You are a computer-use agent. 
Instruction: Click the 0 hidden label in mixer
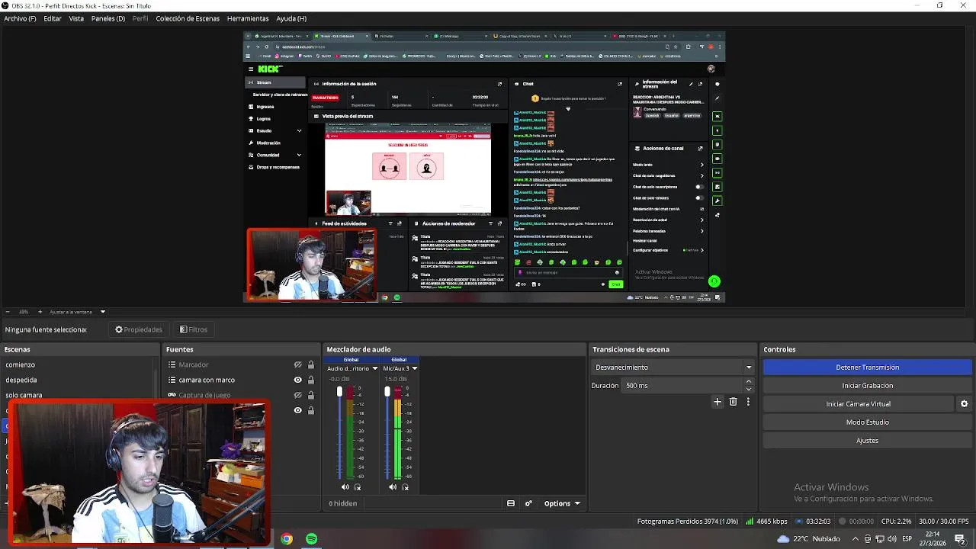pos(343,503)
